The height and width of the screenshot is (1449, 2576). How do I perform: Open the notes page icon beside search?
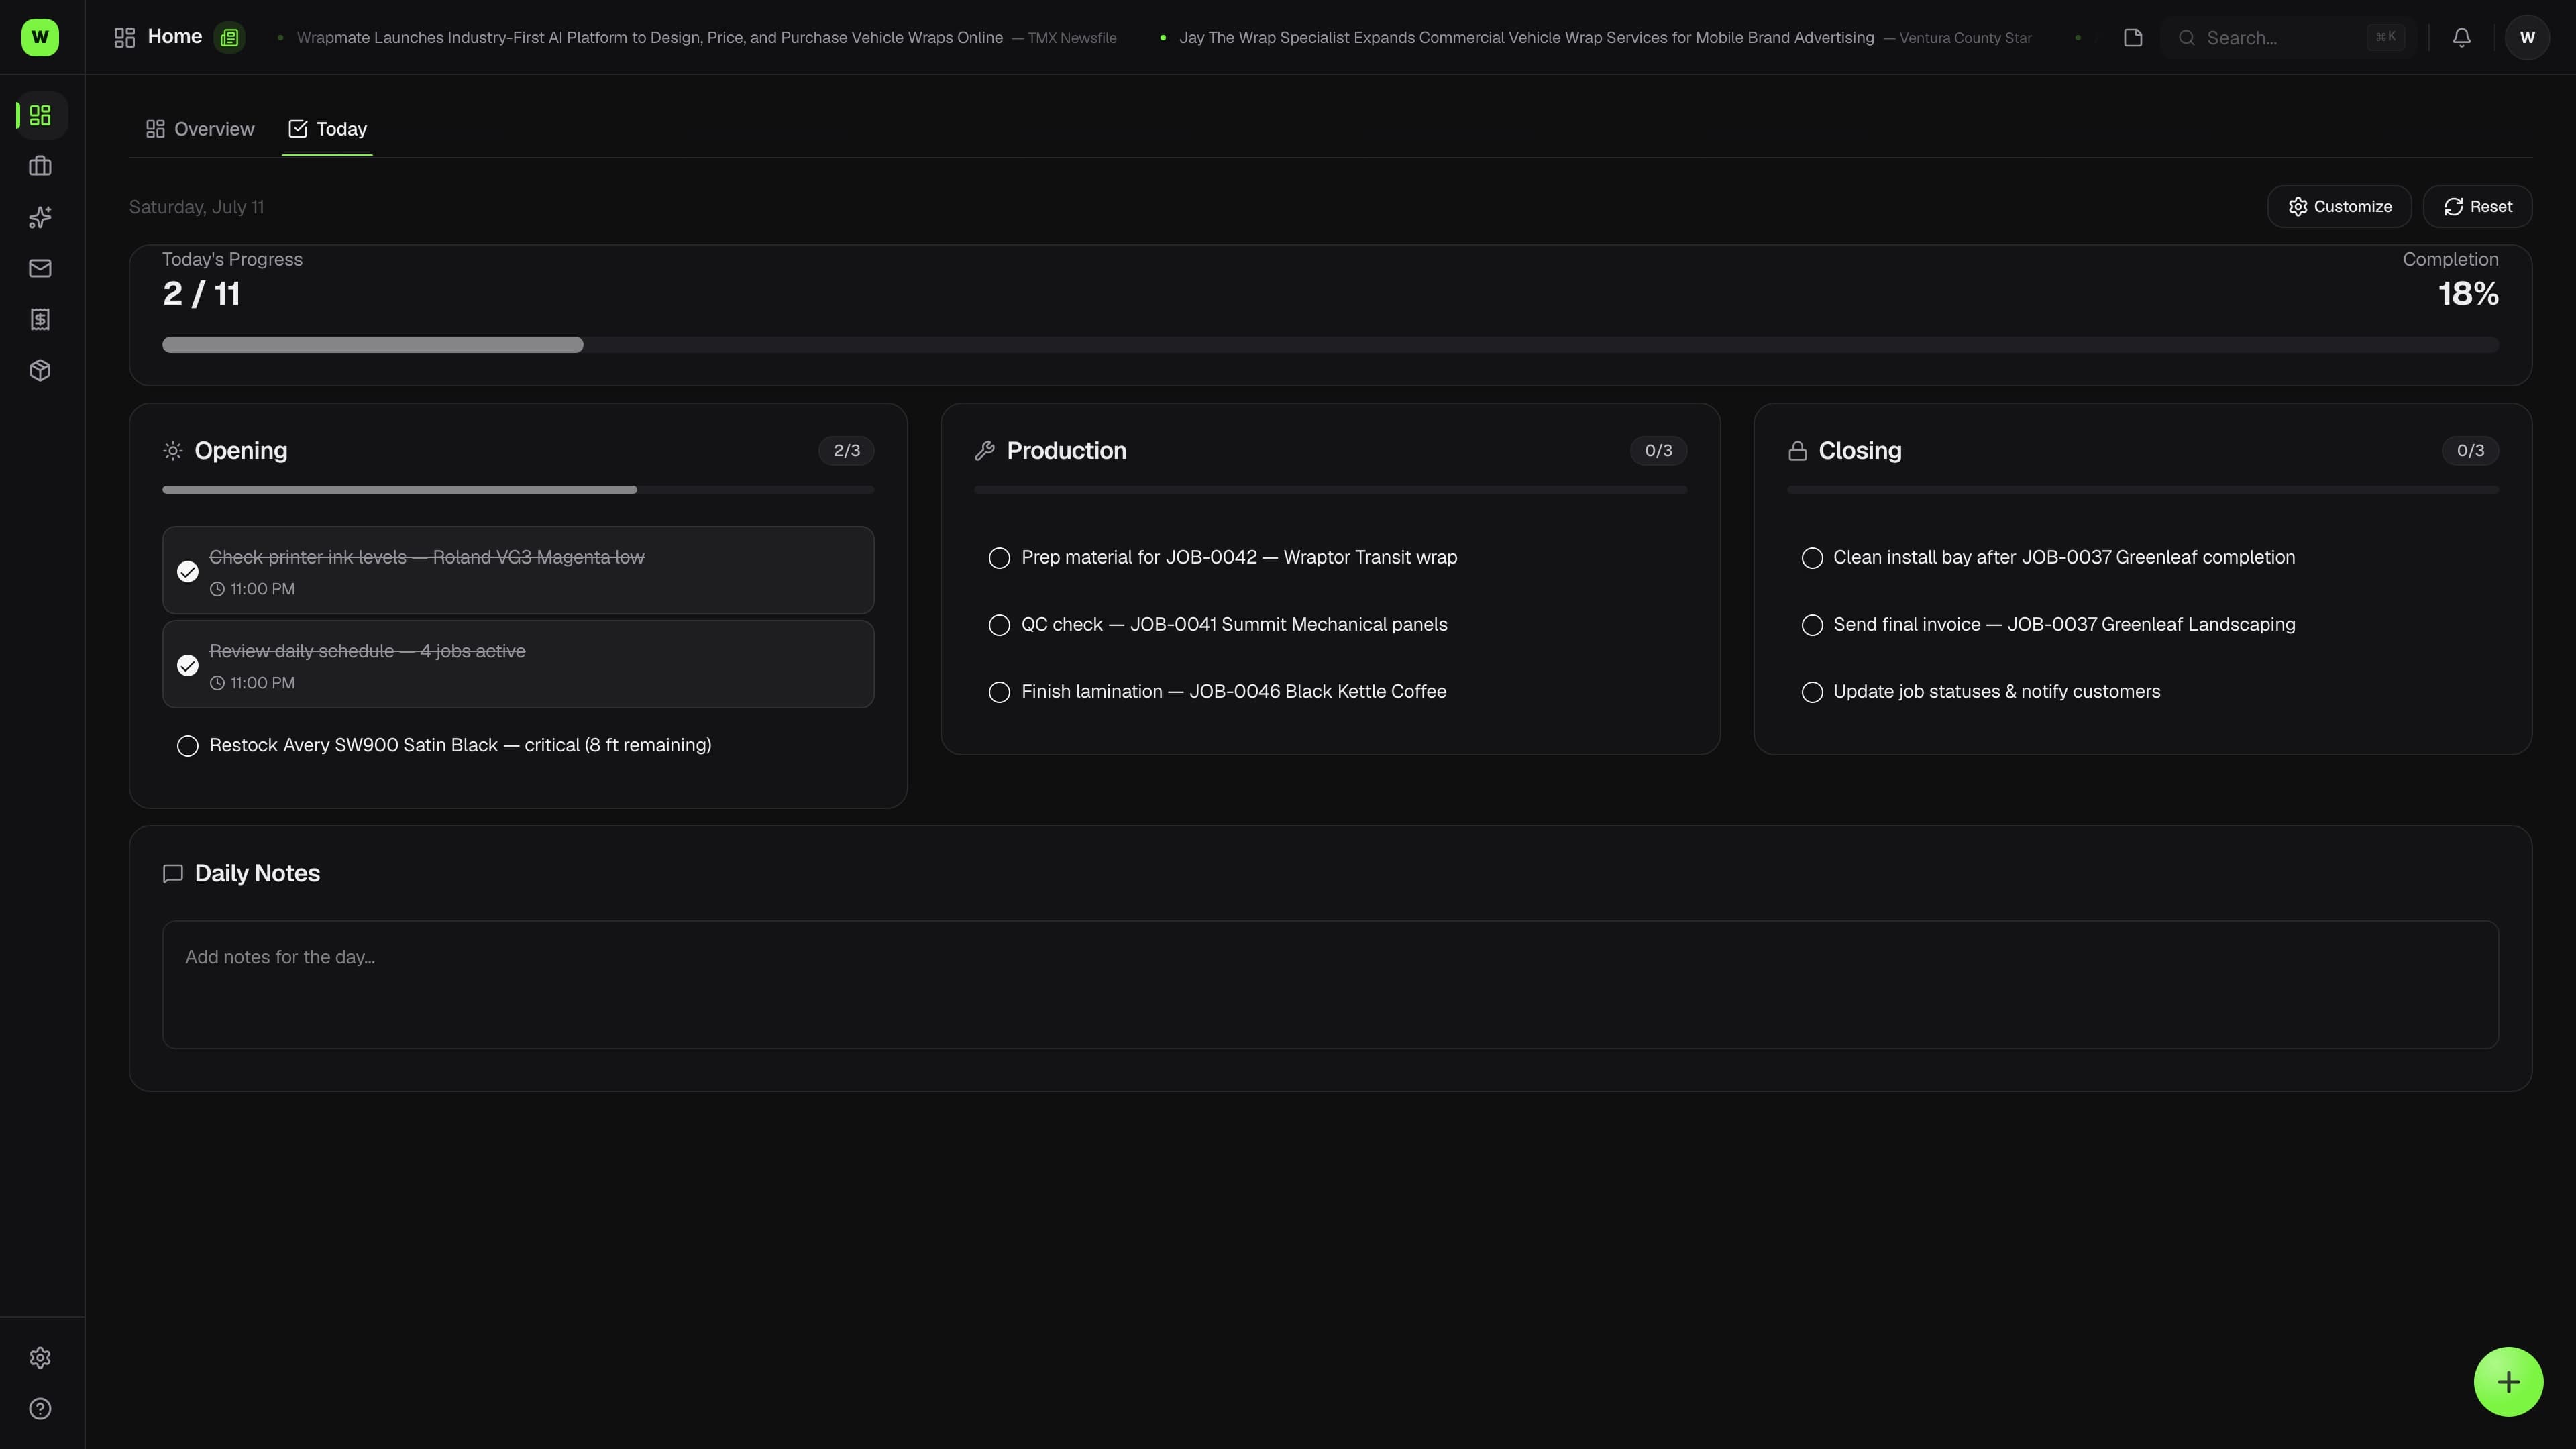[x=2132, y=38]
